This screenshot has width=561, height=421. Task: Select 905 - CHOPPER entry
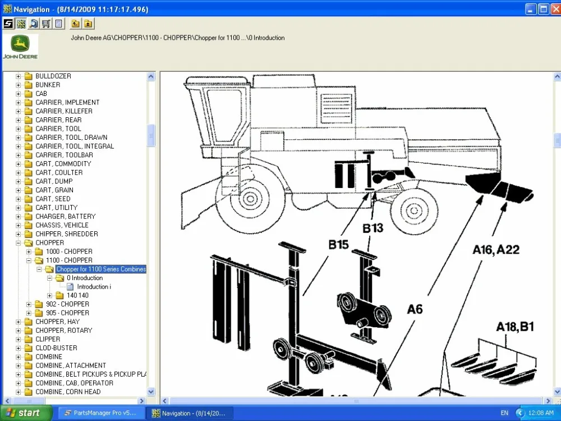point(68,313)
